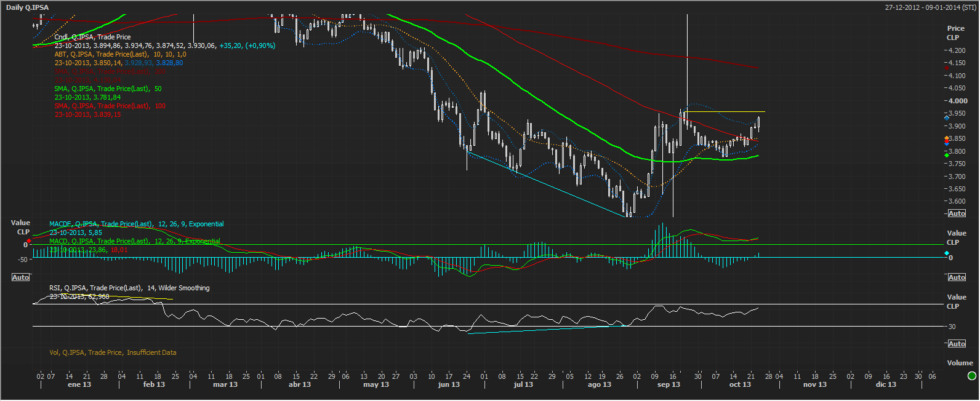Click the dark red SMA 200 axis marker
This screenshot has height=401, width=980.
pos(947,68)
